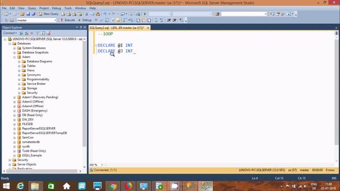Click the Refresh icon in Object Explorer
This screenshot has width=340, height=191.
click(42, 33)
